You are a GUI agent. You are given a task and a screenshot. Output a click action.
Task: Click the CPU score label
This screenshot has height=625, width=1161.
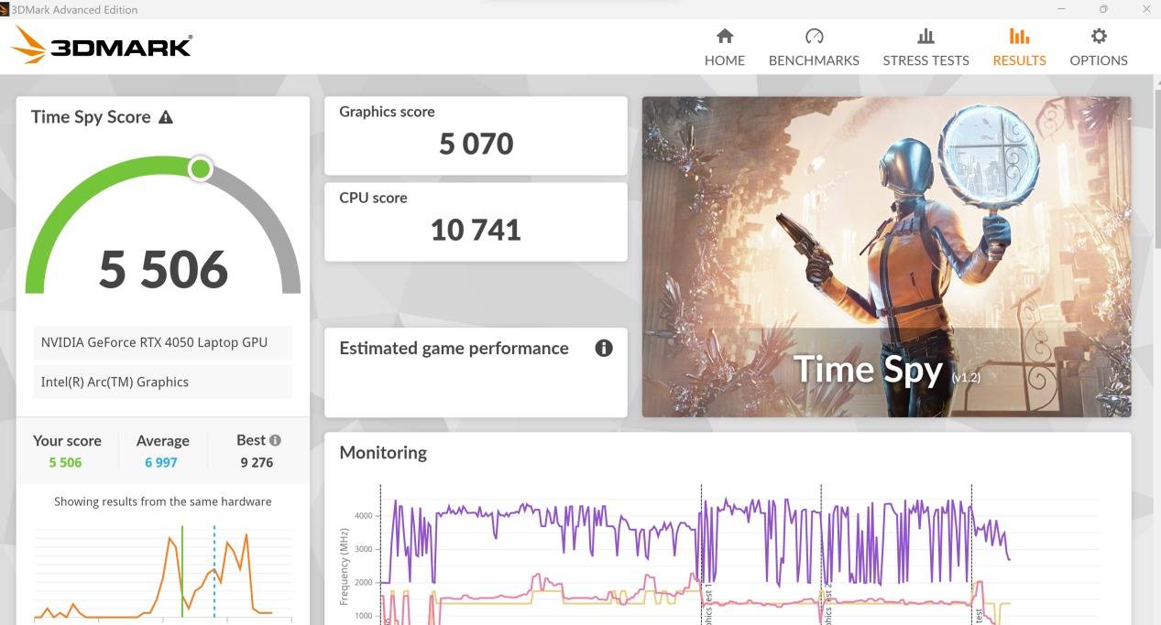(x=373, y=198)
